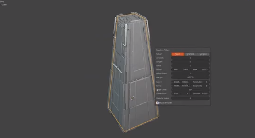Select the None solver option

tap(178, 54)
